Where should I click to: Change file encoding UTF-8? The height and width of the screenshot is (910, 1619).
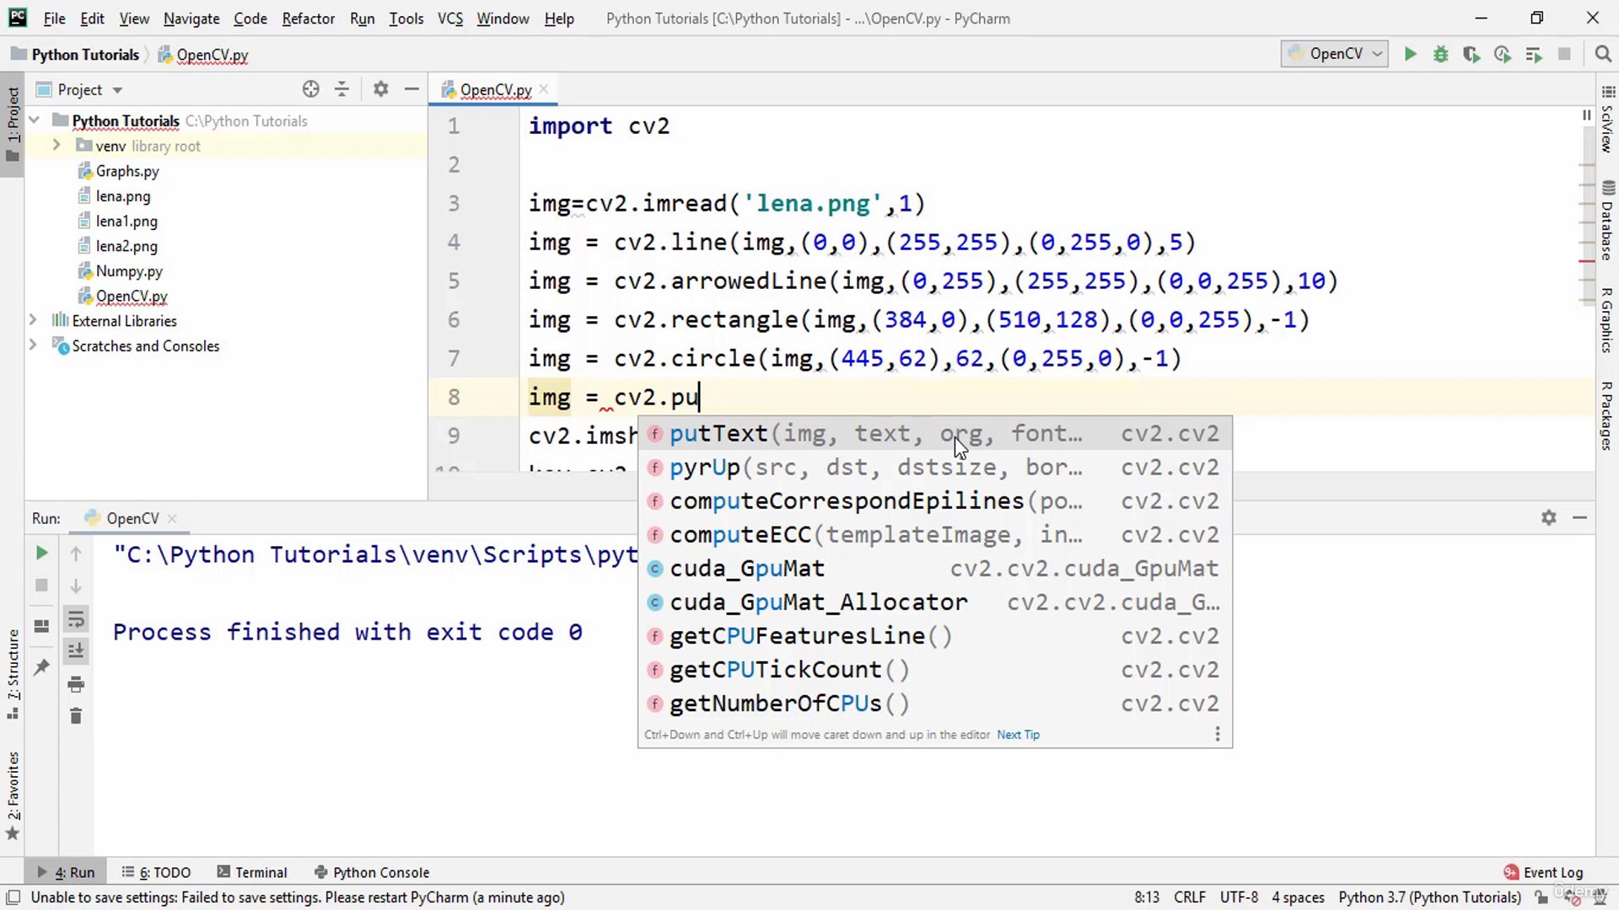coord(1239,897)
